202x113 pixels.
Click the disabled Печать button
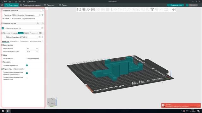pos(193,5)
